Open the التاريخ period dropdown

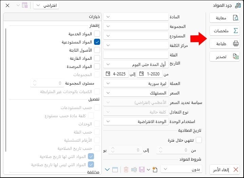[x=136, y=64]
